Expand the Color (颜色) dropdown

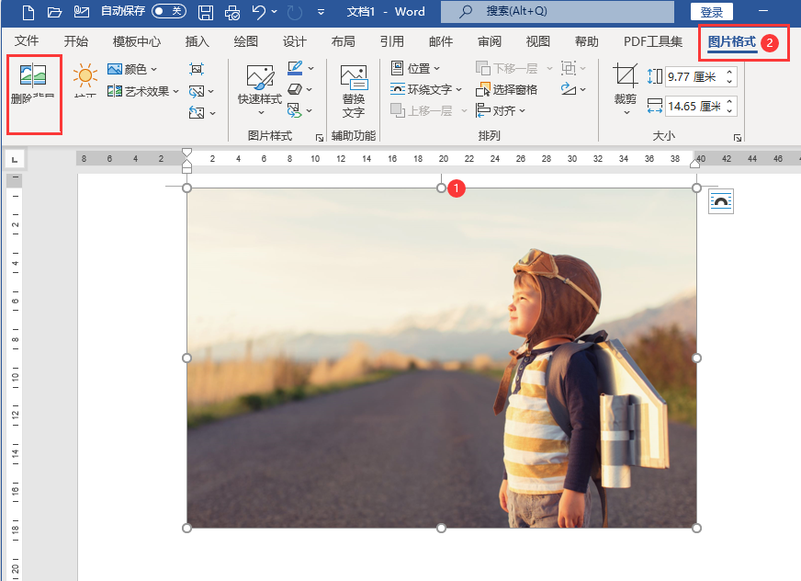tap(133, 70)
